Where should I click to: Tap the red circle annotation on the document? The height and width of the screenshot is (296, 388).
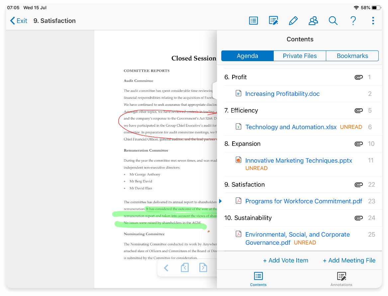point(168,125)
